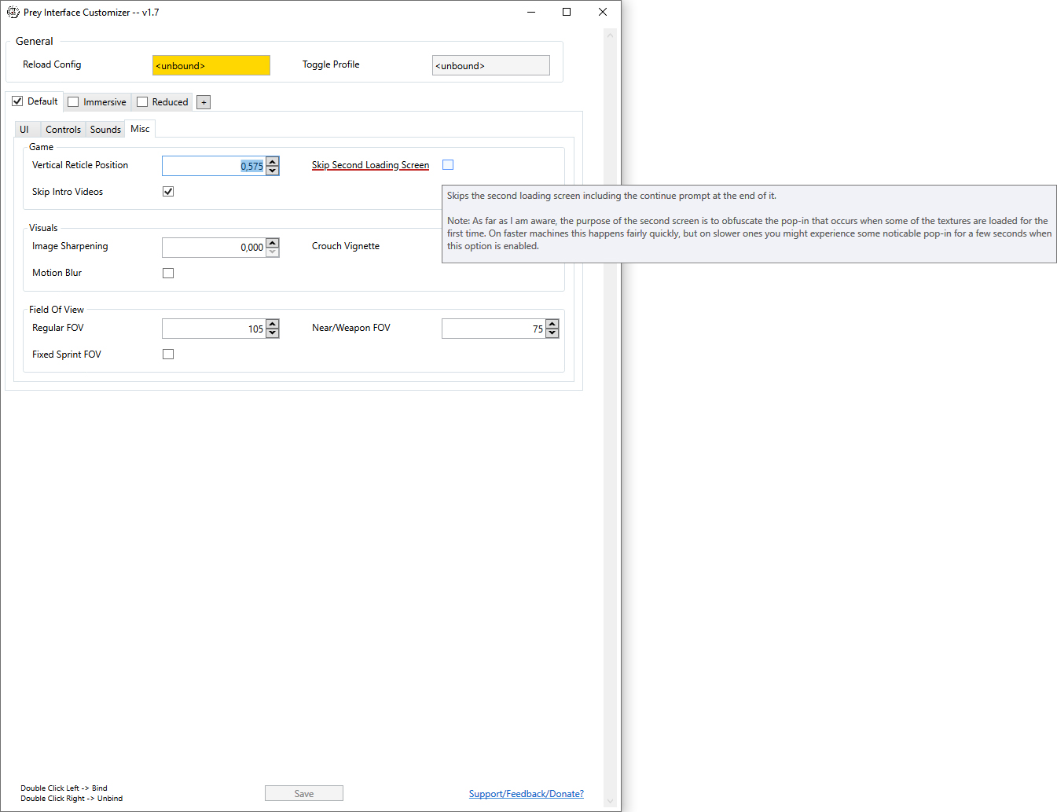Enable the Immersive profile checkbox
Image resolution: width=1057 pixels, height=812 pixels.
point(73,102)
